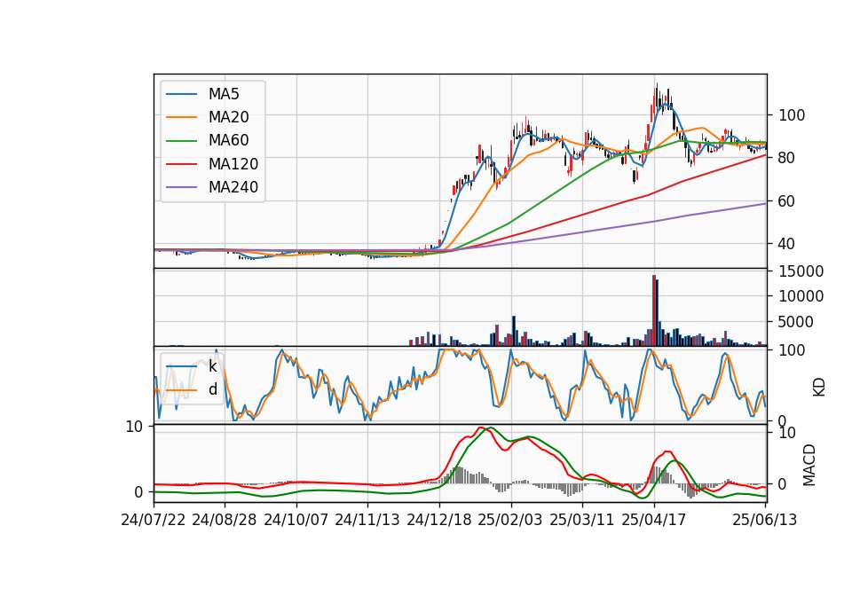
Task: Click the MACD axis title
Action: point(809,465)
